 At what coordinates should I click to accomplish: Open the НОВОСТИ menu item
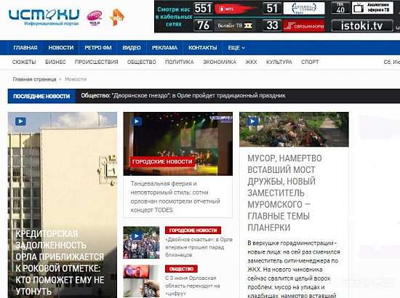[x=61, y=48]
